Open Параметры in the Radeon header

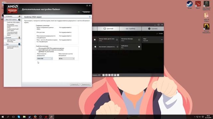86,12
